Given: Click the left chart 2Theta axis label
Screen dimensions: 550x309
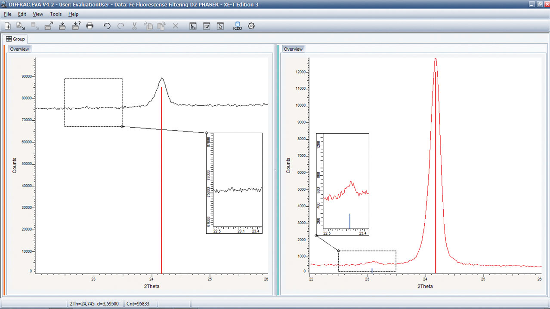Looking at the screenshot, I should tap(151, 286).
